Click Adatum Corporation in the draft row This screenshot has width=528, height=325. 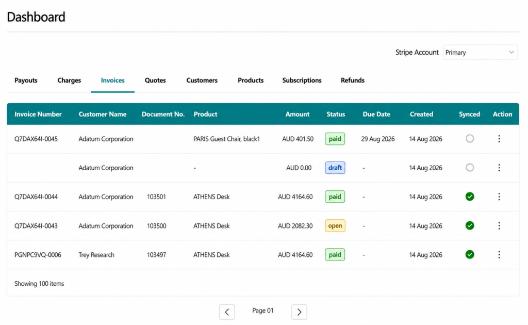coord(106,168)
